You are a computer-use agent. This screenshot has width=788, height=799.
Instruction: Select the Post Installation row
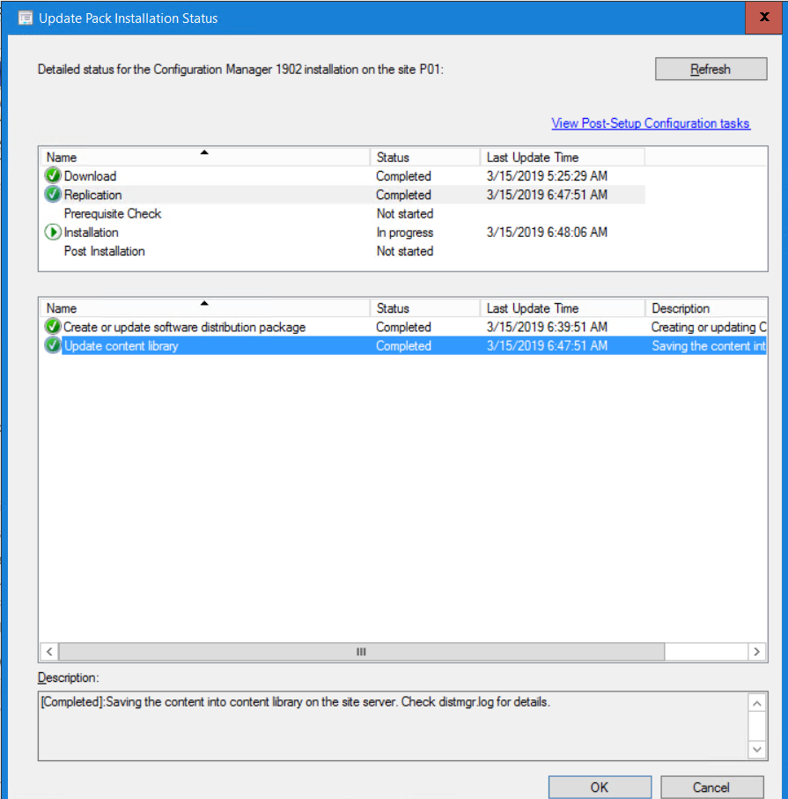pos(342,251)
